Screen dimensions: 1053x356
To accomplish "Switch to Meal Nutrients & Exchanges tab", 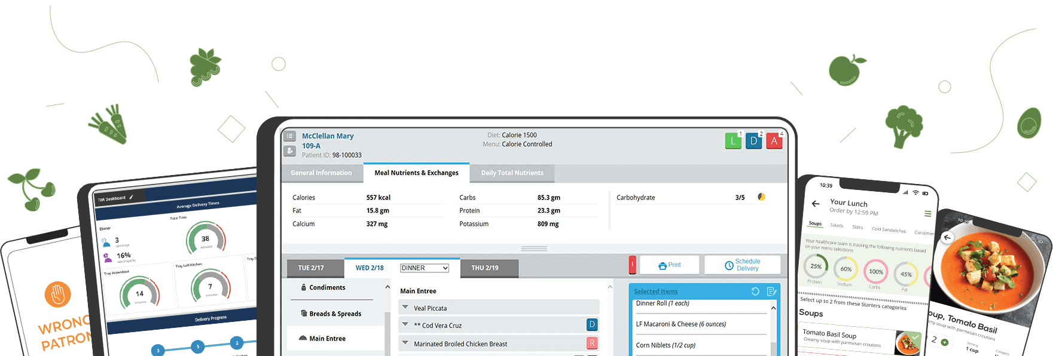I will [417, 173].
